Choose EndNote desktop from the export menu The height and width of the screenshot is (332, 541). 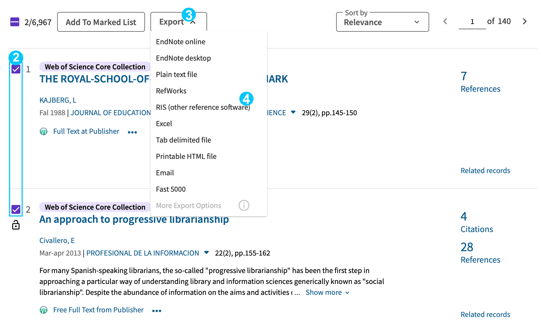pyautogui.click(x=183, y=58)
